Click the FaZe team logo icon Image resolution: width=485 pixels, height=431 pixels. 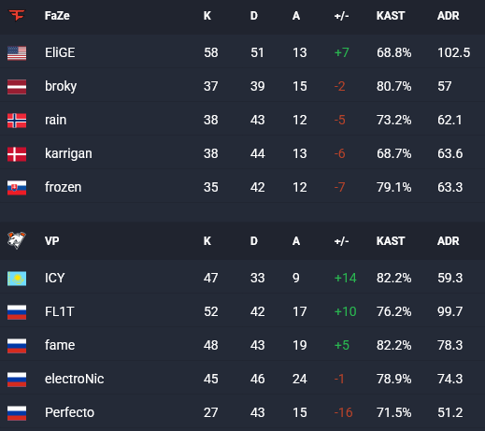[x=17, y=15]
